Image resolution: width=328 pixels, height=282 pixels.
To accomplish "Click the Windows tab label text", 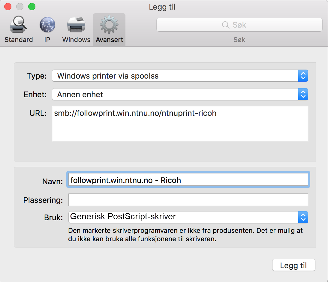I will [76, 40].
